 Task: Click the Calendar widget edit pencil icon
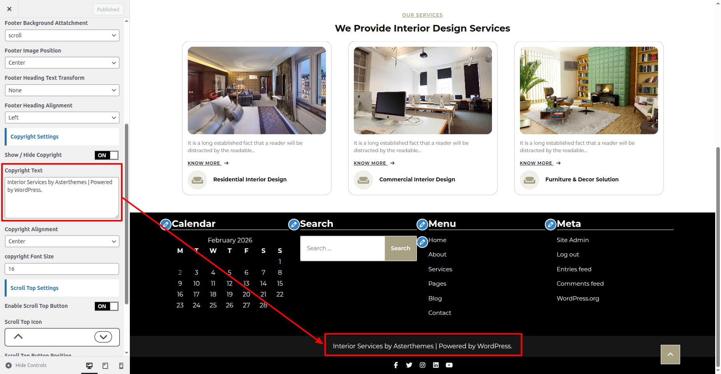(x=166, y=224)
